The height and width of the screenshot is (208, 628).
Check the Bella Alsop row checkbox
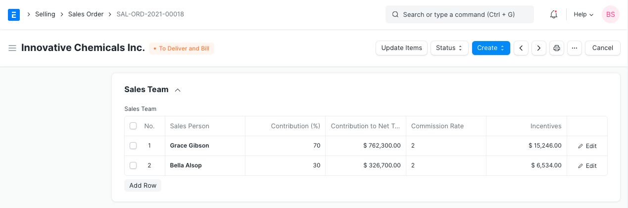[133, 165]
